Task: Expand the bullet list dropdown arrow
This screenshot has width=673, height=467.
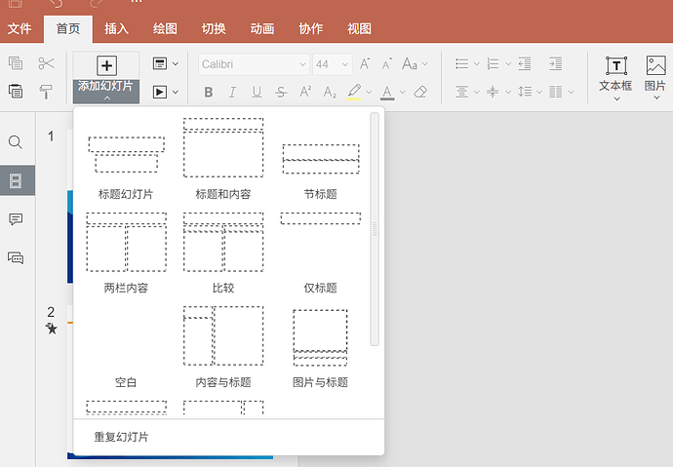Action: tap(476, 64)
